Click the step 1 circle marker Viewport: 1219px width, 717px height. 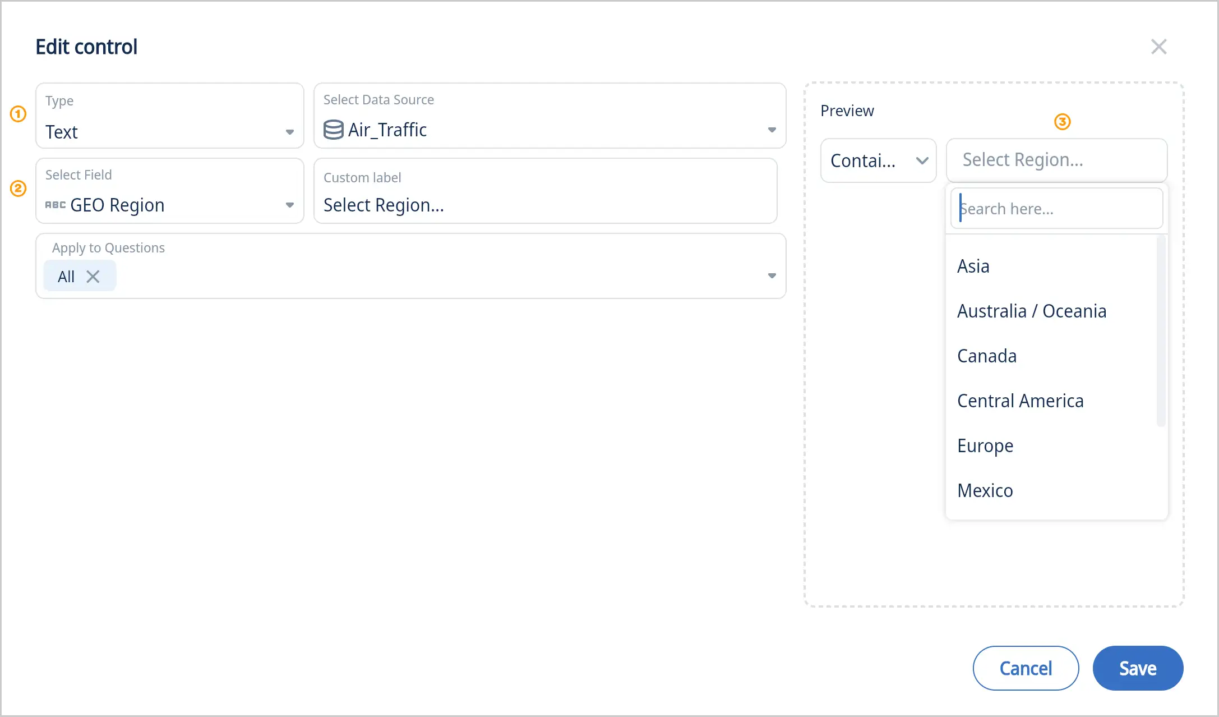click(19, 114)
